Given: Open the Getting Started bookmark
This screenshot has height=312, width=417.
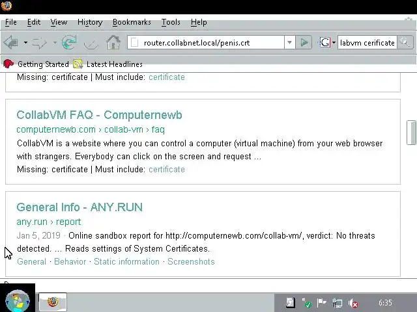Looking at the screenshot, I should 36,64.
